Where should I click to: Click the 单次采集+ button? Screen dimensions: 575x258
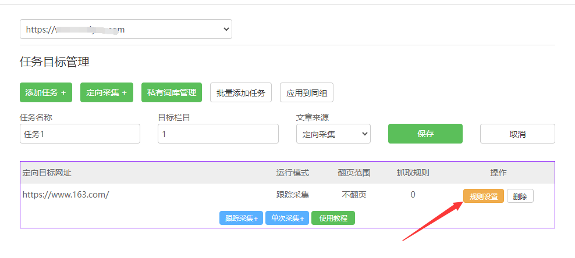[x=287, y=218]
